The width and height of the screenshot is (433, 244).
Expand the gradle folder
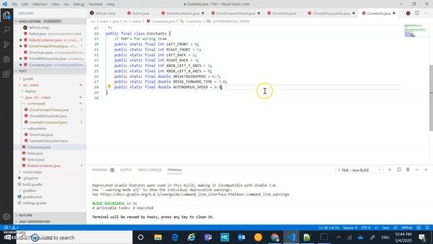click(28, 79)
